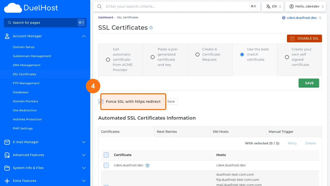Expand the cde4.duelhost.dev domain selector
Screen dimensions: 330x186
pos(302,18)
